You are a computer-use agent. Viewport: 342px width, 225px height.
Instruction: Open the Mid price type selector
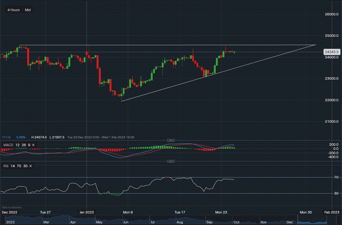tap(27, 10)
